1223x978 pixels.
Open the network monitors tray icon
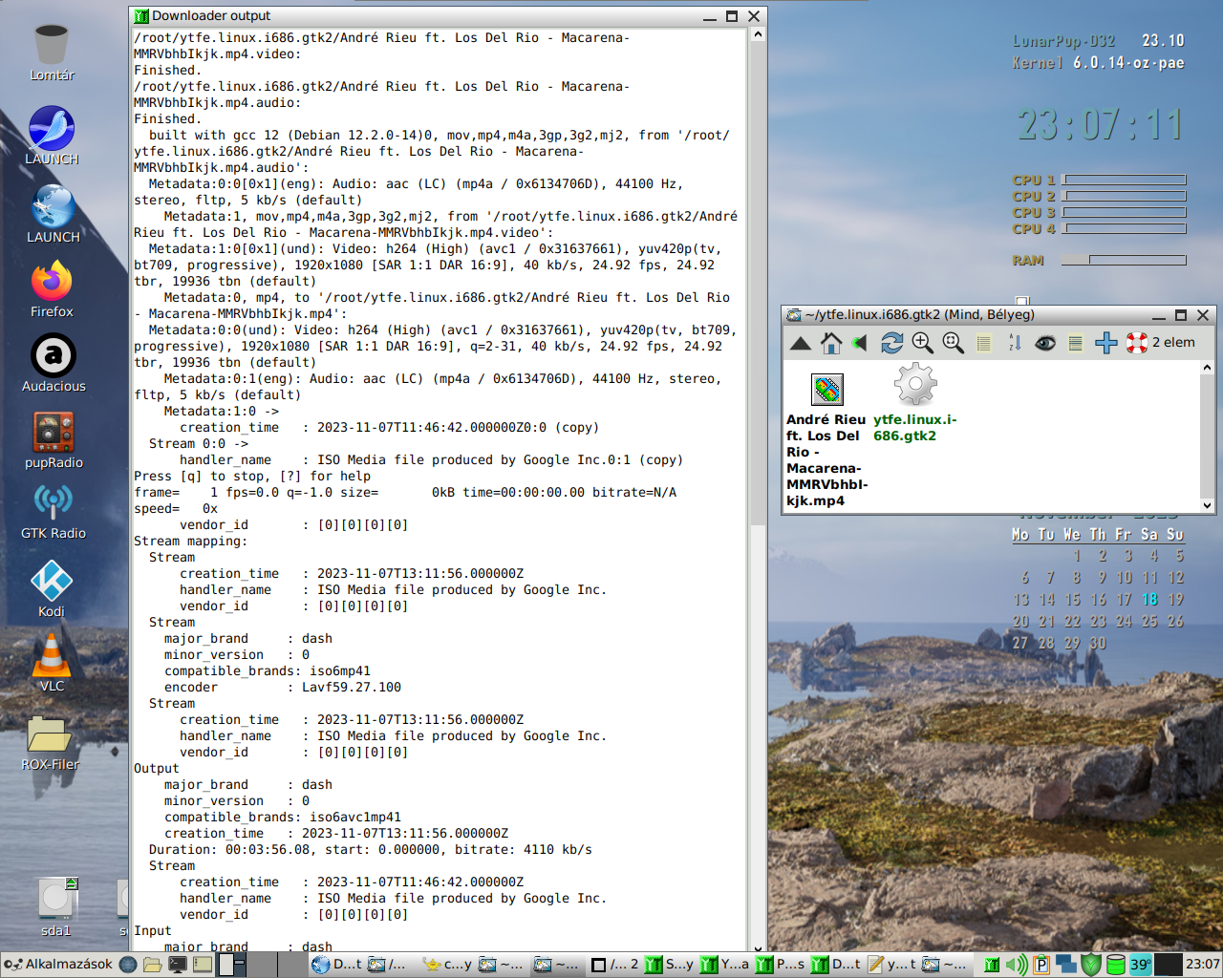click(1066, 965)
